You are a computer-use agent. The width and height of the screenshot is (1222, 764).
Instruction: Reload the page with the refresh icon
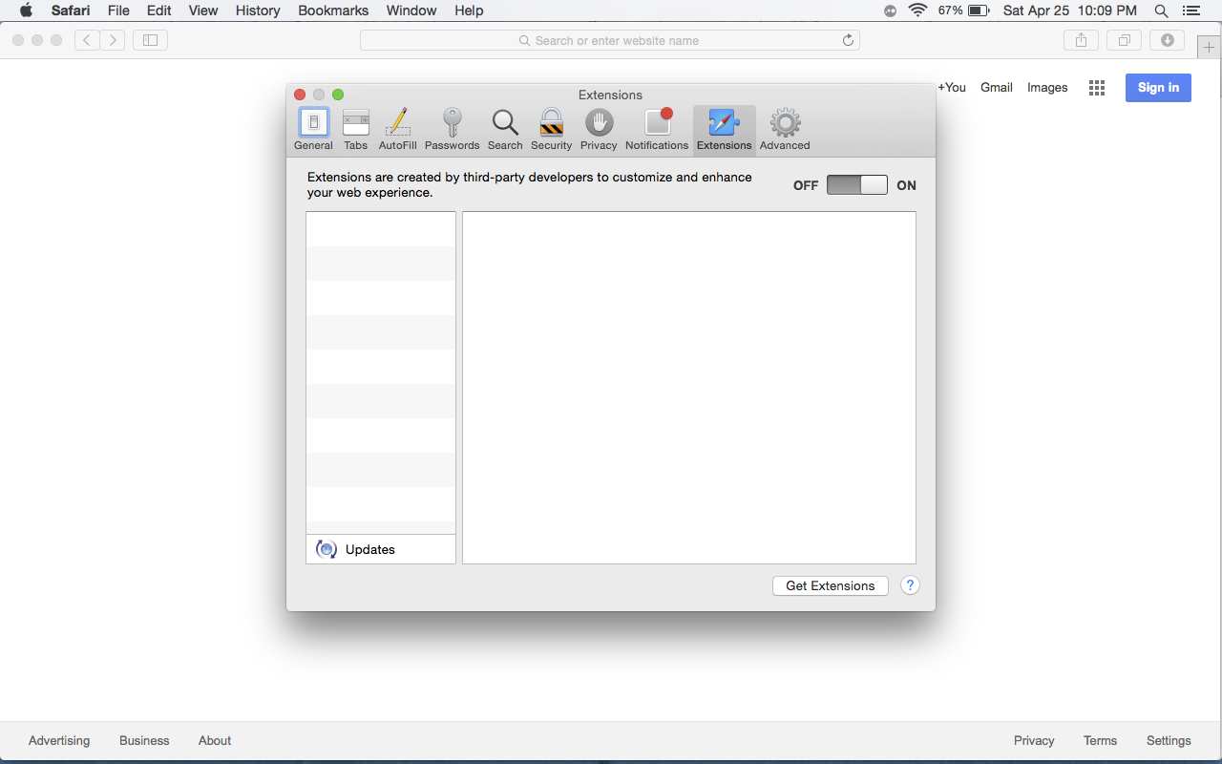point(848,40)
